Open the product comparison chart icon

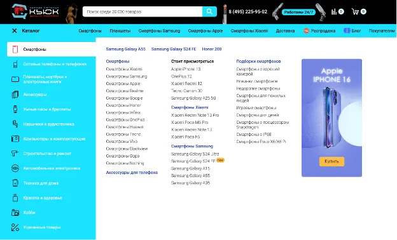[x=334, y=11]
